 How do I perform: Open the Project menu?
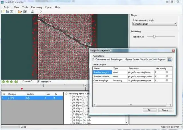(x=7, y=7)
